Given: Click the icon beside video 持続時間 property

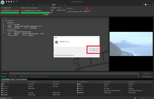Looking at the screenshot, I should [2, 95].
